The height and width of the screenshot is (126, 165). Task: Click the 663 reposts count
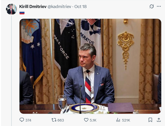click(61, 120)
